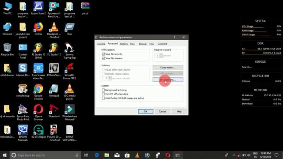Image resolution: width=283 pixels, height=159 pixels.
Task: Confirm dialog with OK button
Action: point(145,111)
